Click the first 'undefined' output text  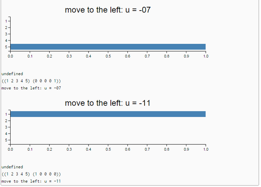click(12, 73)
